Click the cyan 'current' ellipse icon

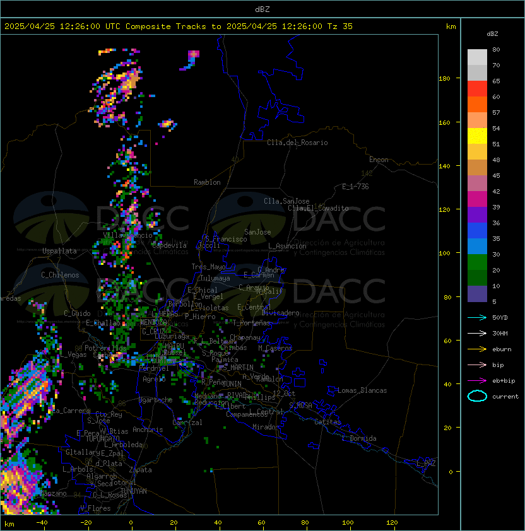pyautogui.click(x=477, y=396)
